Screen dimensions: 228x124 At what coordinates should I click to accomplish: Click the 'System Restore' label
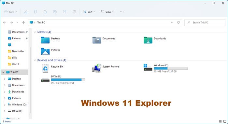(x=111, y=67)
